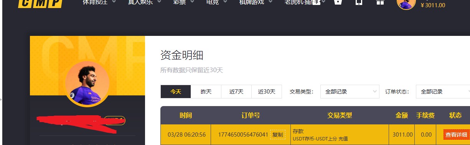Select the 0.00 fee cell
470x145 pixels.
(426, 135)
